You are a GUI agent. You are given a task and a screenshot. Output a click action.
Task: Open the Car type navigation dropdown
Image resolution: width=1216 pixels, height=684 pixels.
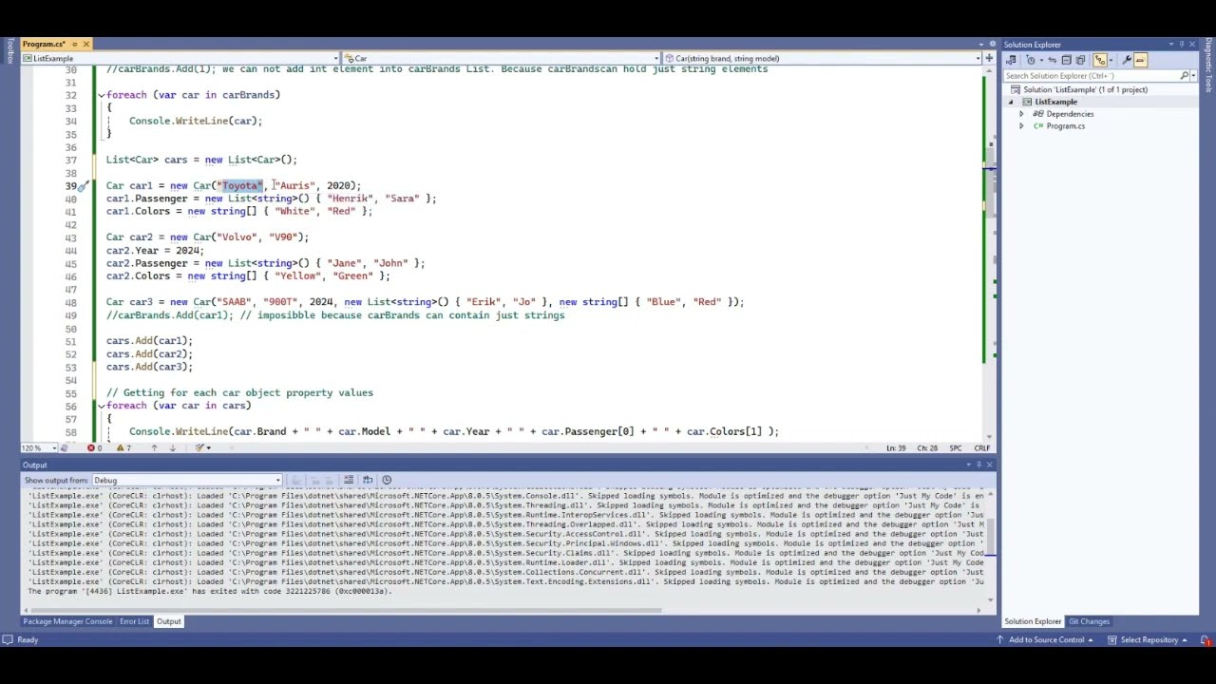(501, 58)
